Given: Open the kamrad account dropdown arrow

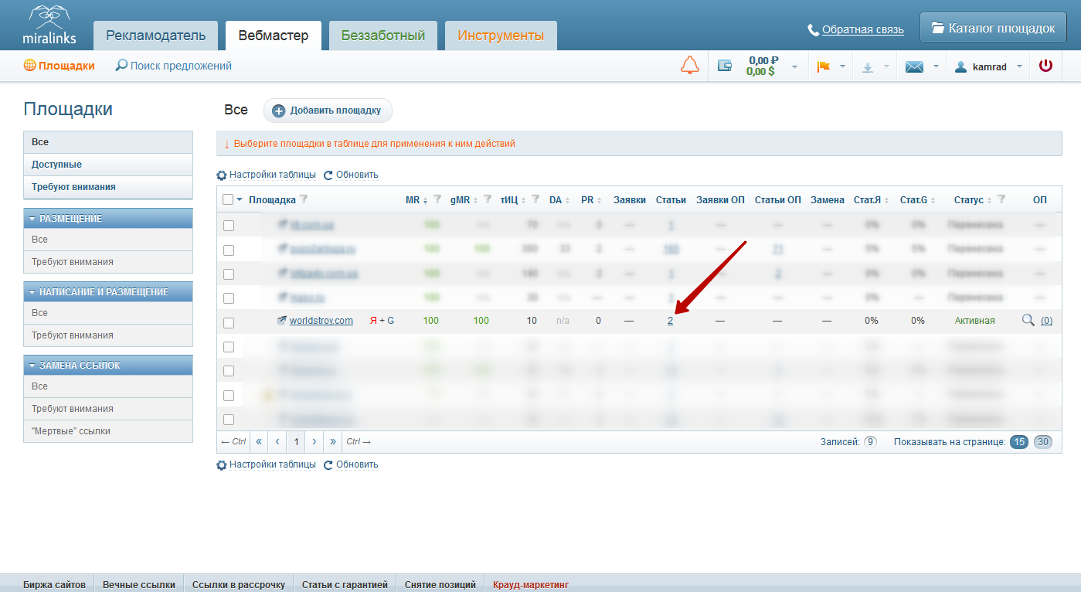Looking at the screenshot, I should [x=1019, y=66].
